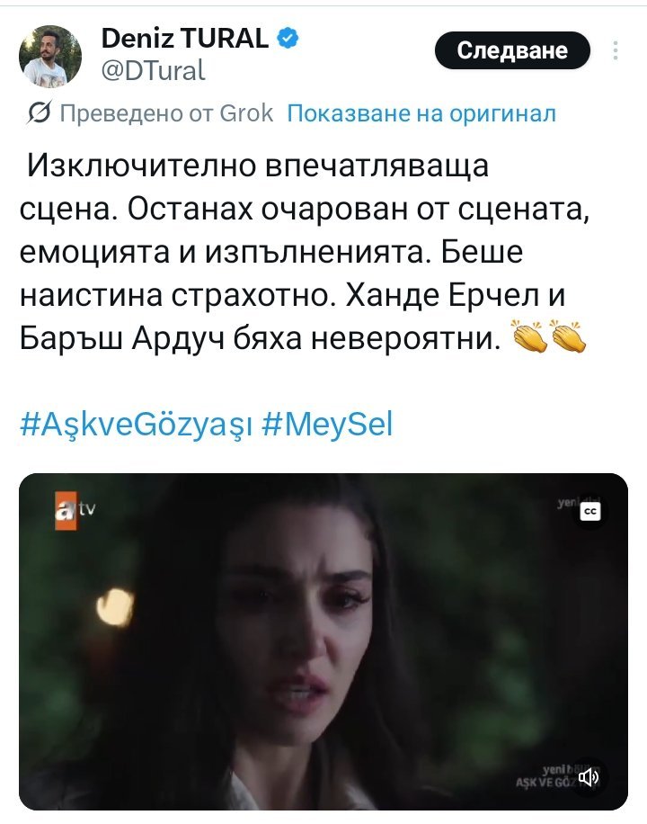Click the Deniz TURAL display name

coord(185,39)
